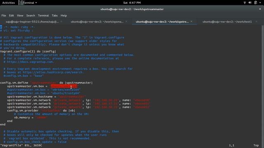The width and height of the screenshot is (264, 148).
Task: Click the 'config.vm.box_check_update = false' line
Action: tap(35, 142)
